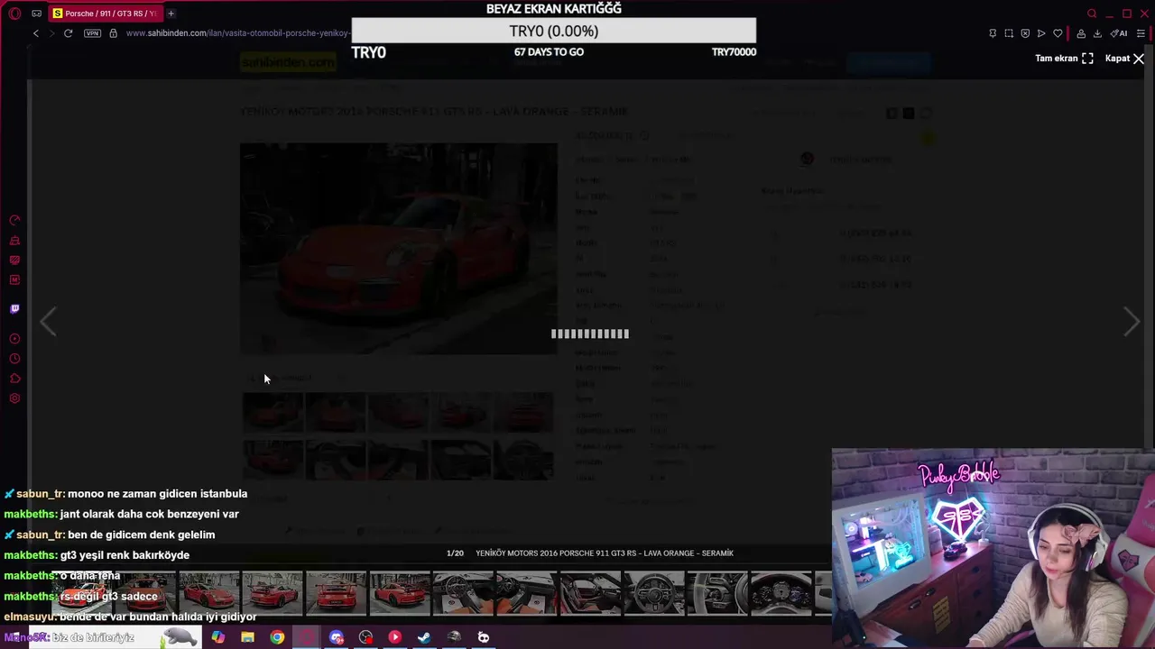Click the 'TRY70000' goal amount text
The height and width of the screenshot is (649, 1155).
(734, 52)
